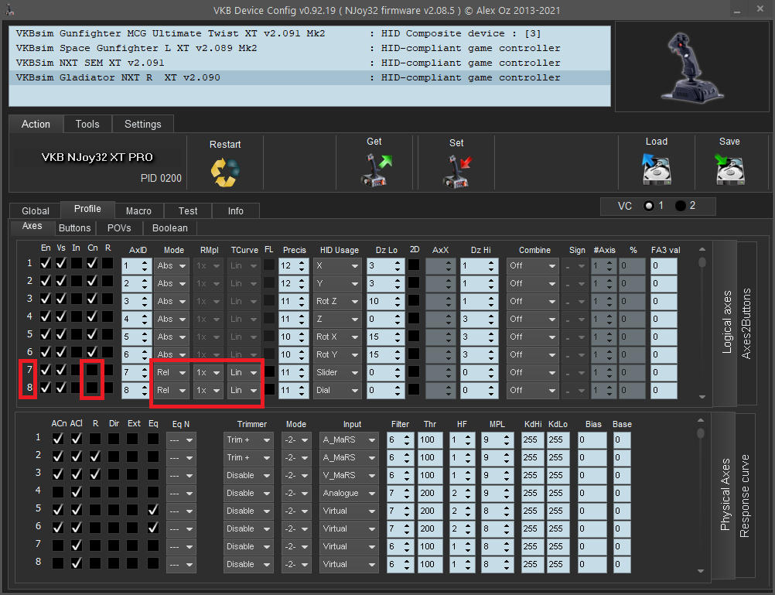Open the Tools tab

point(87,124)
